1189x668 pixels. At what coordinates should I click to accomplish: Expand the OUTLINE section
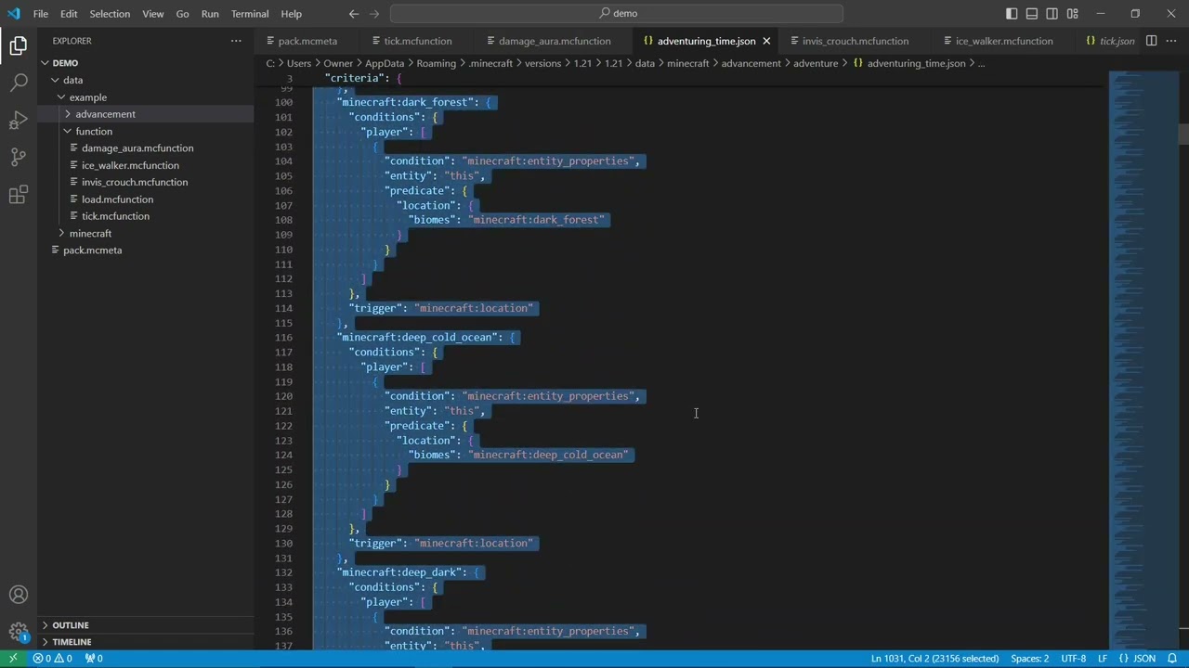145,625
